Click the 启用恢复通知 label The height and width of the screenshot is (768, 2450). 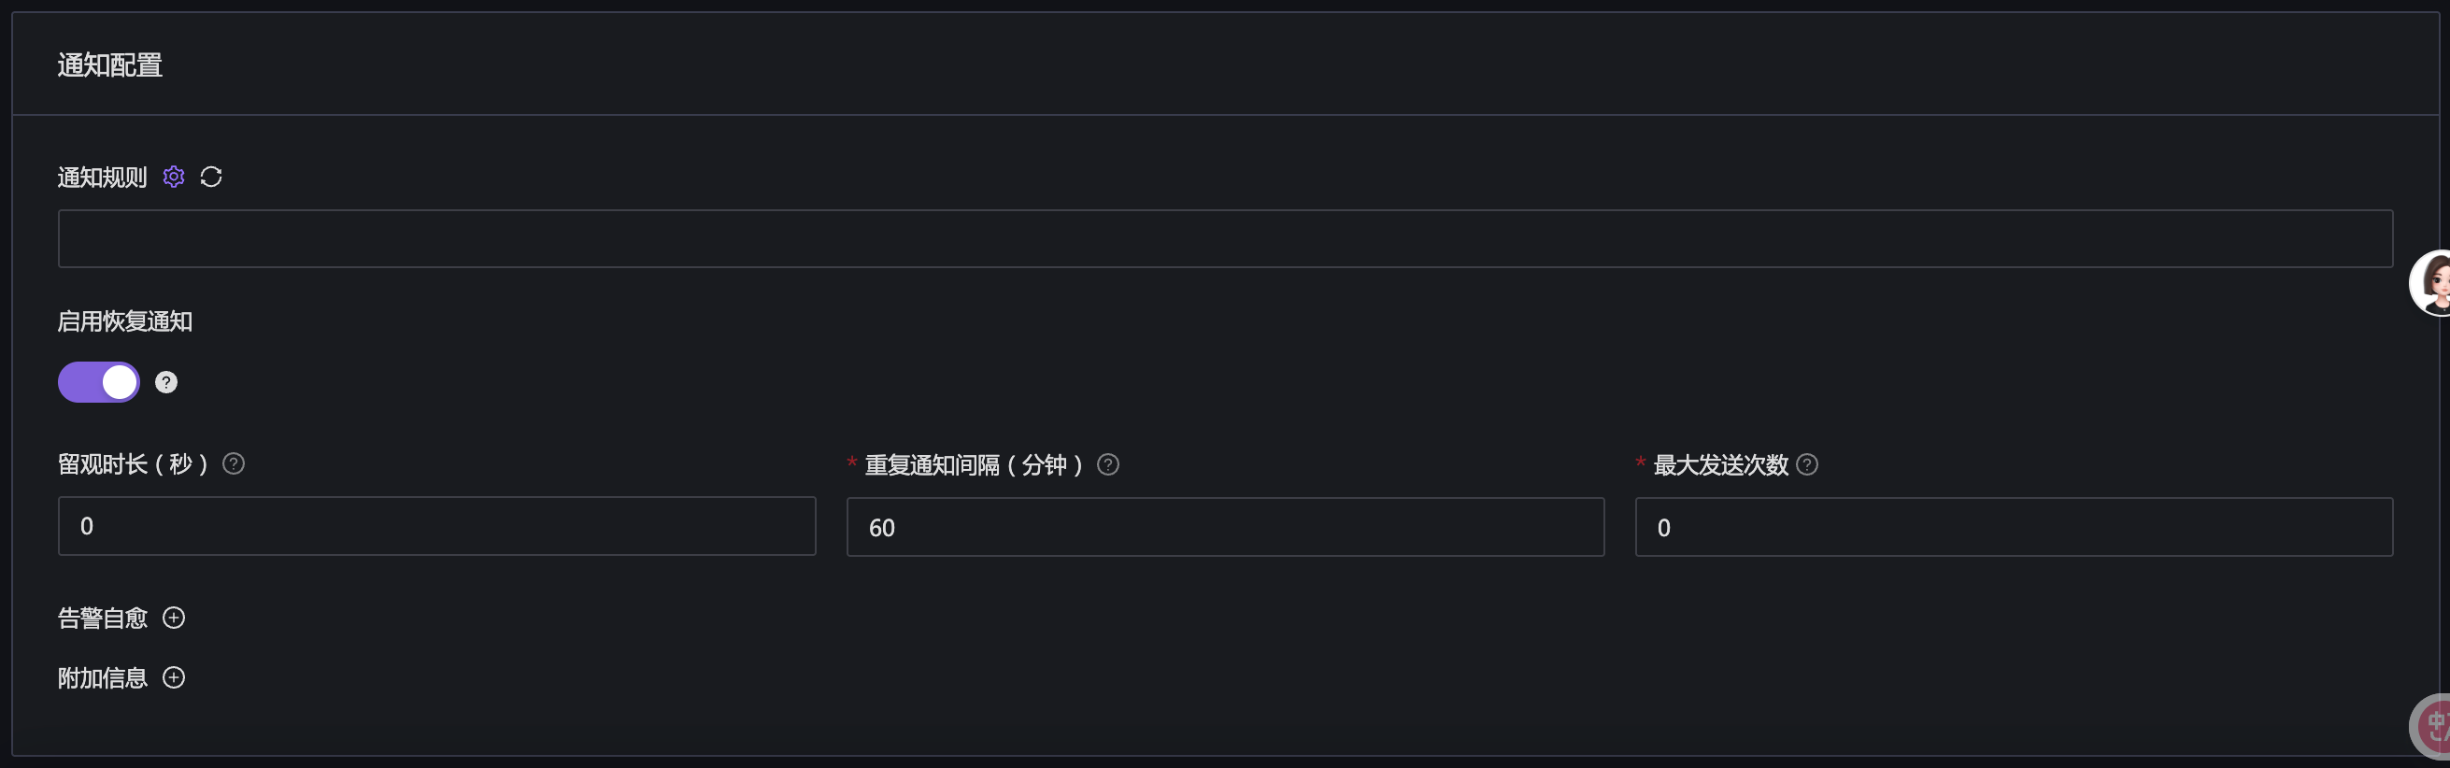click(x=124, y=321)
